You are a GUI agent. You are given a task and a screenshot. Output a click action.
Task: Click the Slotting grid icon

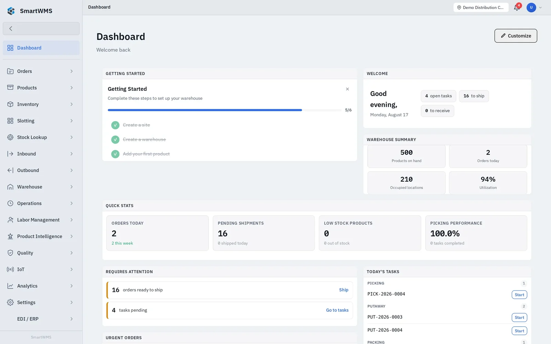click(10, 121)
